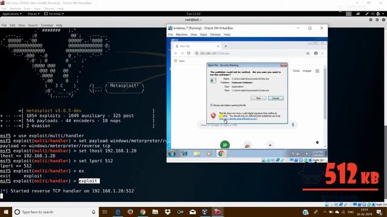Open the Devices menu of the windows_7 VirtualBox window
Screen dimensions: 387x217
tap(215, 34)
